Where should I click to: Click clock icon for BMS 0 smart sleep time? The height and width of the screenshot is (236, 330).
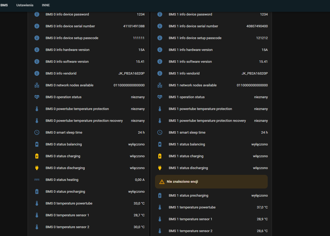[37, 133]
